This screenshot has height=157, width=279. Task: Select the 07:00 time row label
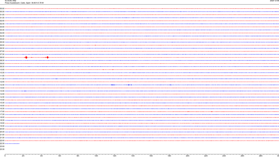point(2,51)
